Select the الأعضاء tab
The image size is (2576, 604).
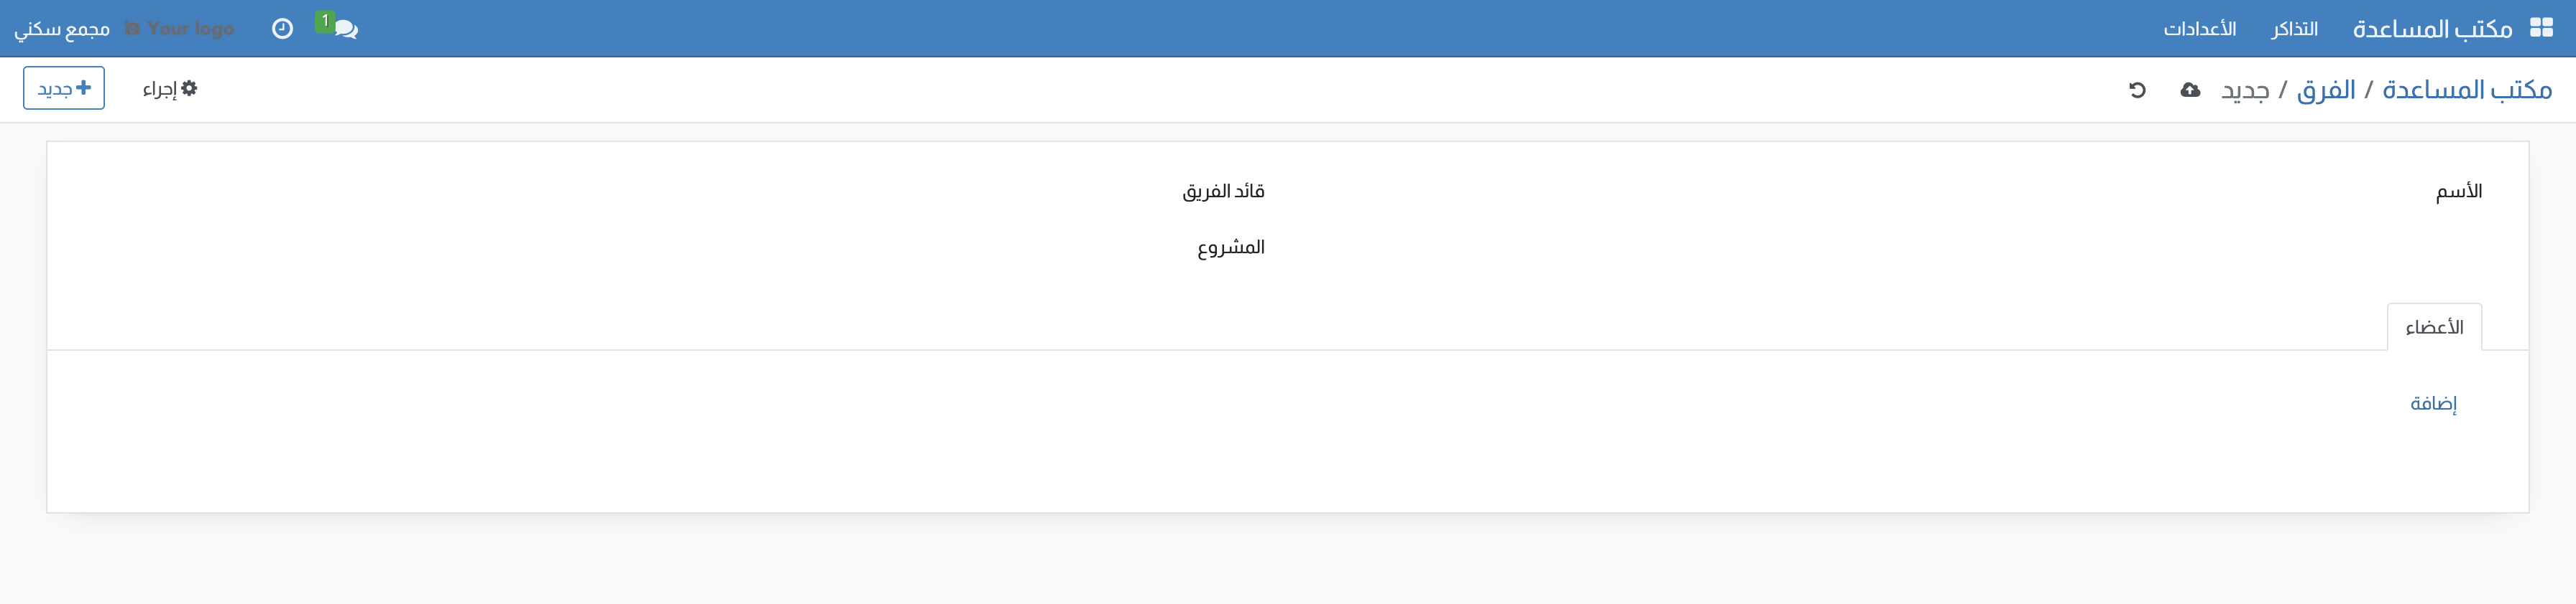[2434, 327]
